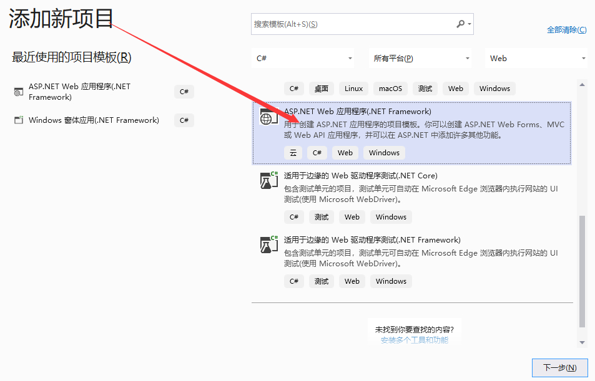Select ASP.NET Web 应用程序(.NET Framework) template

[411, 133]
